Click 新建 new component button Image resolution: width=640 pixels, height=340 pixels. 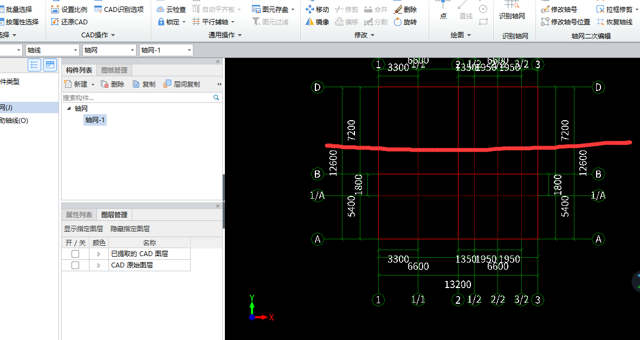point(76,84)
